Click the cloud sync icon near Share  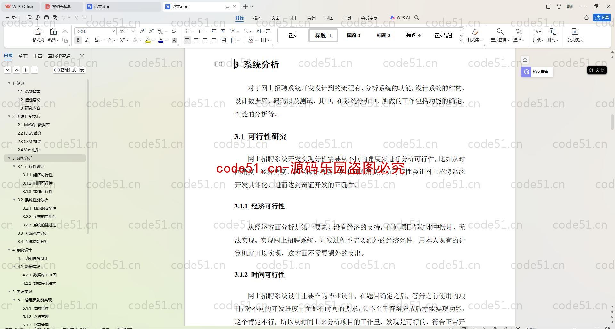point(586,18)
